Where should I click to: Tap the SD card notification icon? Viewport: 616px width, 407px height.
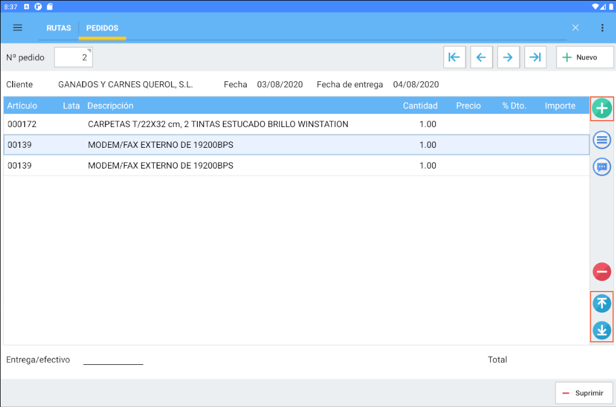(50, 7)
